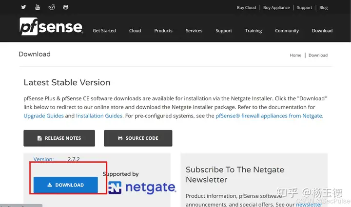
Task: Open Buy Cloud link in top bar
Action: coord(247,8)
